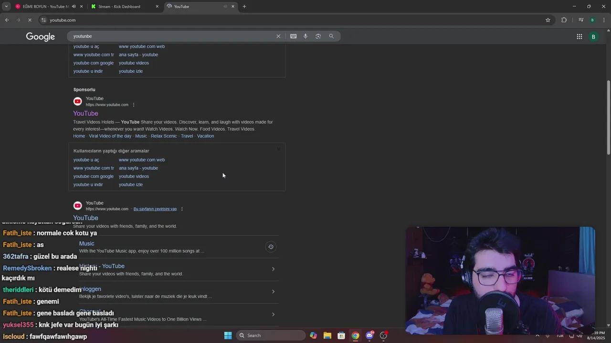611x343 pixels.
Task: Search 'www youtube com web' in lower box
Action: pyautogui.click(x=142, y=160)
